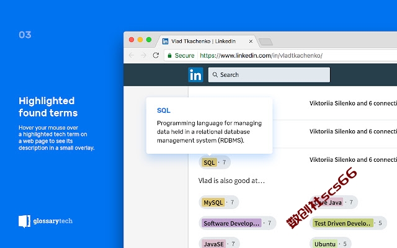The height and width of the screenshot is (248, 397).
Task: Click the browser forward arrow
Action: (x=143, y=55)
